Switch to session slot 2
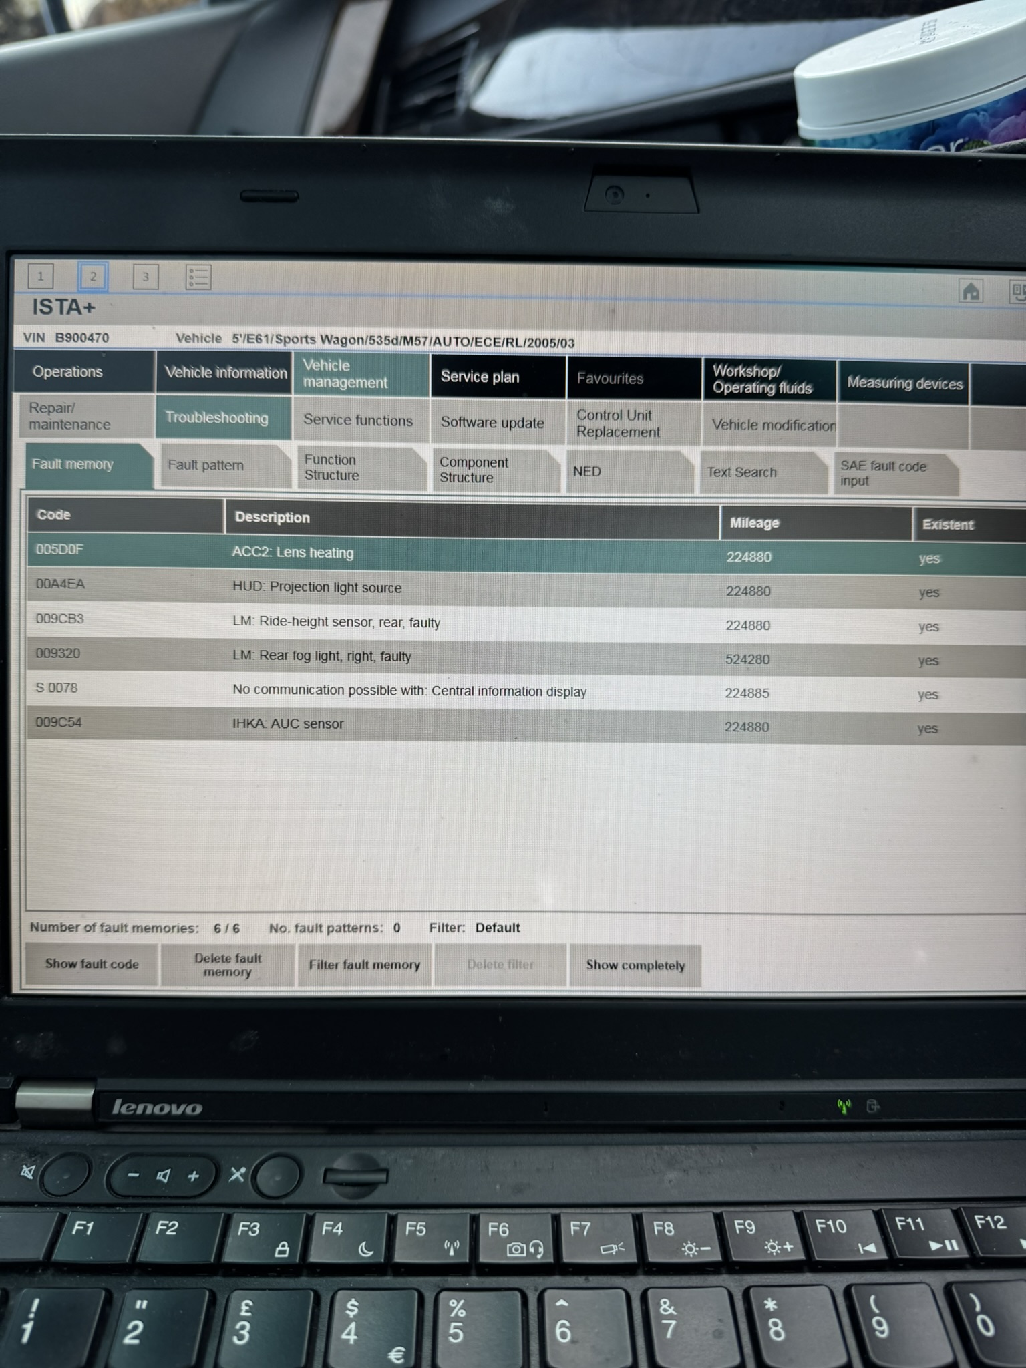 coord(93,276)
